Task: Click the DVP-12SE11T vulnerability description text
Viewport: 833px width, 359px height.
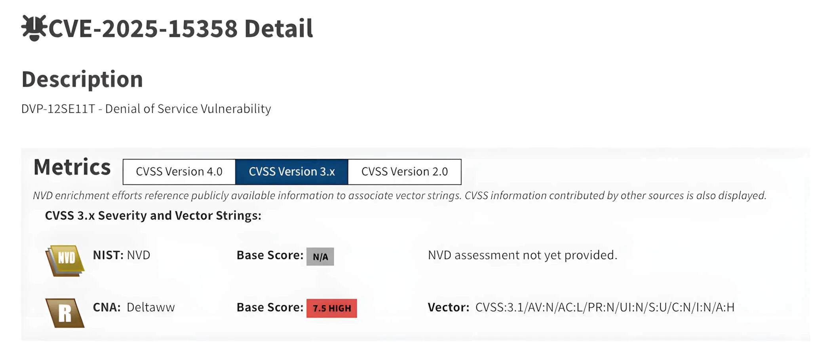Action: point(146,109)
